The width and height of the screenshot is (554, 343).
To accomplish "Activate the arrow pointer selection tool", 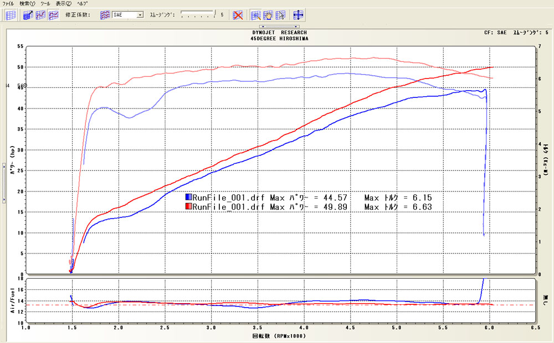I will (x=280, y=15).
